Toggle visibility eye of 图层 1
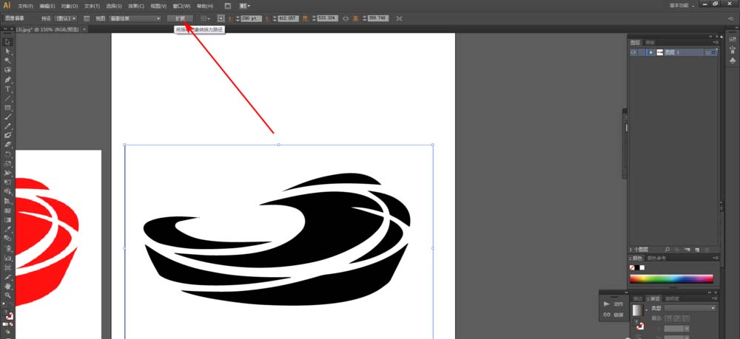740x339 pixels. 633,52
